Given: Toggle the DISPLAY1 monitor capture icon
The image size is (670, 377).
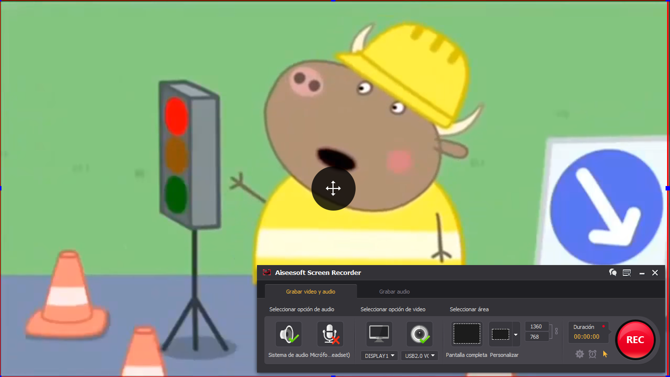Looking at the screenshot, I should pyautogui.click(x=379, y=334).
